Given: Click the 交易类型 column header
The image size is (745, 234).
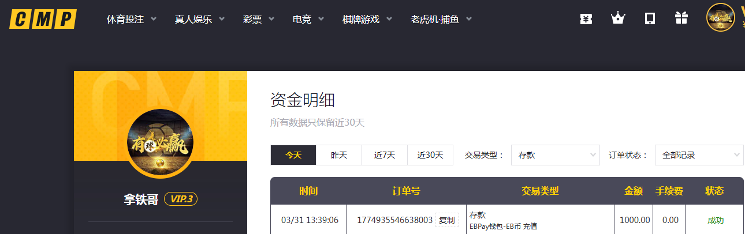Looking at the screenshot, I should pyautogui.click(x=540, y=191).
